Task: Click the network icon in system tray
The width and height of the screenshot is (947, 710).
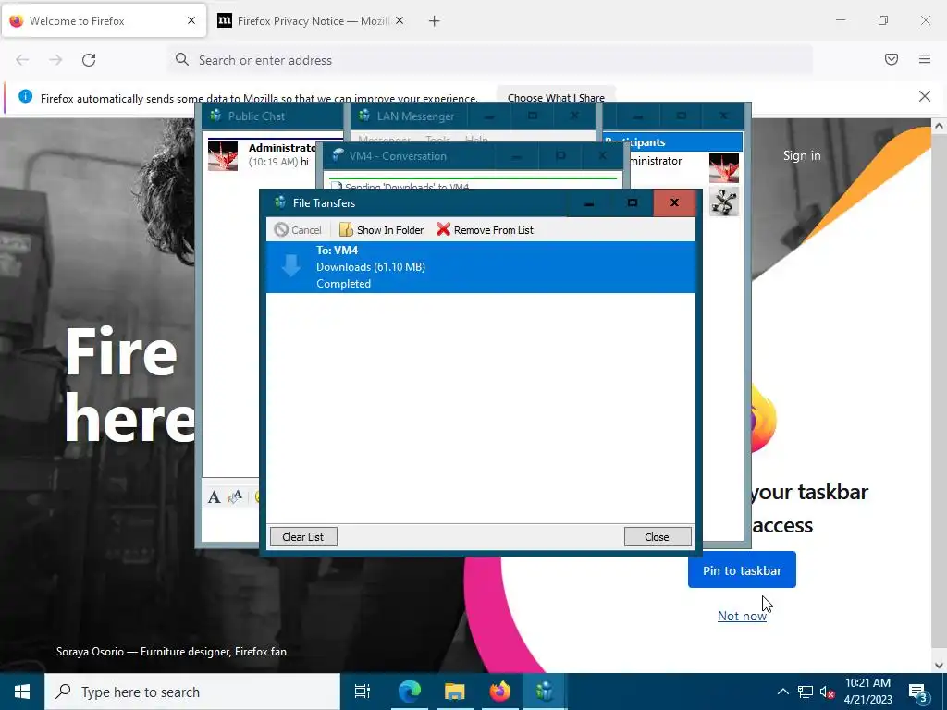Action: pyautogui.click(x=806, y=692)
